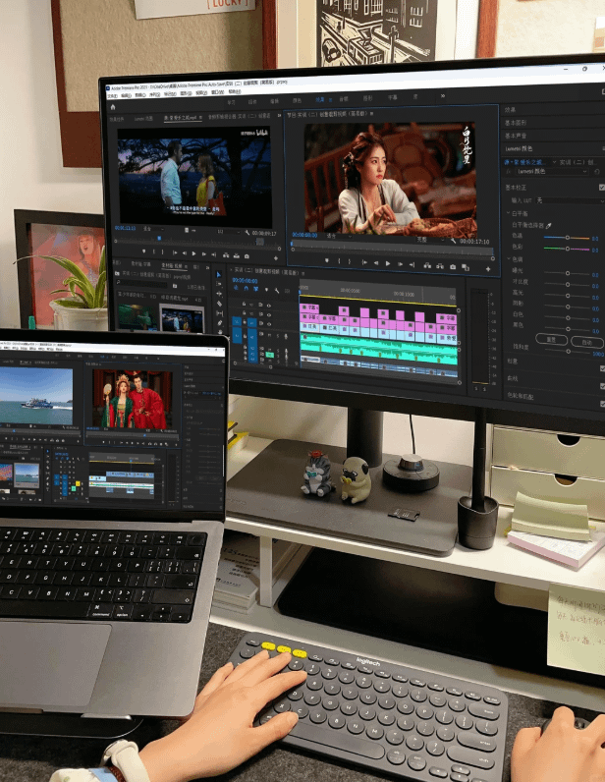Click the Home icon in Premiere's workspace bar
Image resolution: width=605 pixels, height=782 pixels.
coord(113,107)
